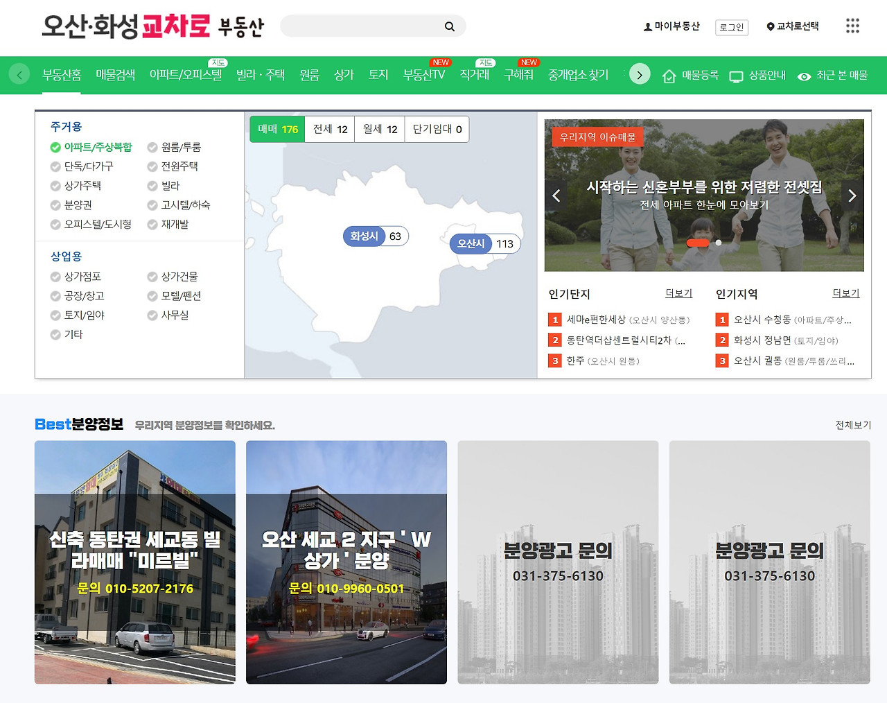Select 상가건물 commercial type
The width and height of the screenshot is (887, 703).
(x=173, y=277)
